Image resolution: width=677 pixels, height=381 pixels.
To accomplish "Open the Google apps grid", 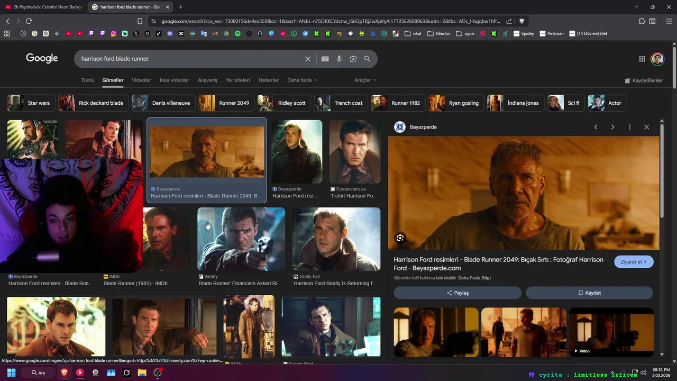I will click(x=642, y=59).
